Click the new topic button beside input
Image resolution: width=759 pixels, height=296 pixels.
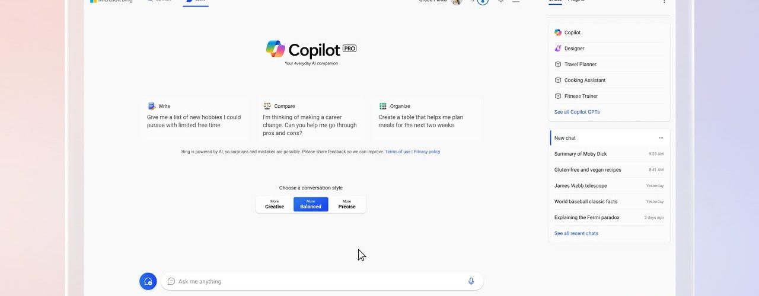(x=148, y=281)
